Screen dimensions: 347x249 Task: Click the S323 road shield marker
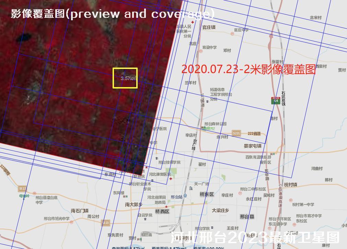(x=105, y=223)
